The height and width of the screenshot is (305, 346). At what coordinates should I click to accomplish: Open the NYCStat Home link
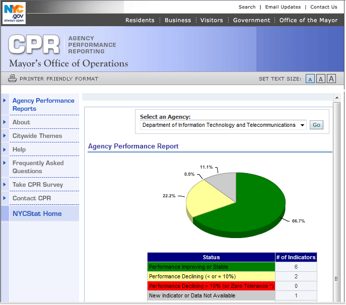[37, 213]
